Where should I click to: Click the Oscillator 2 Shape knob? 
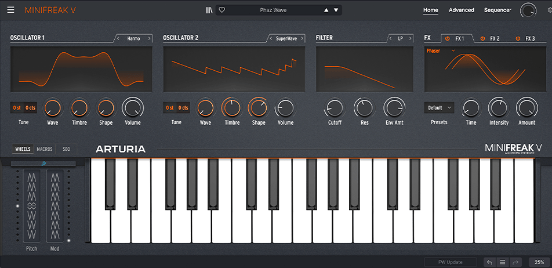(x=259, y=108)
